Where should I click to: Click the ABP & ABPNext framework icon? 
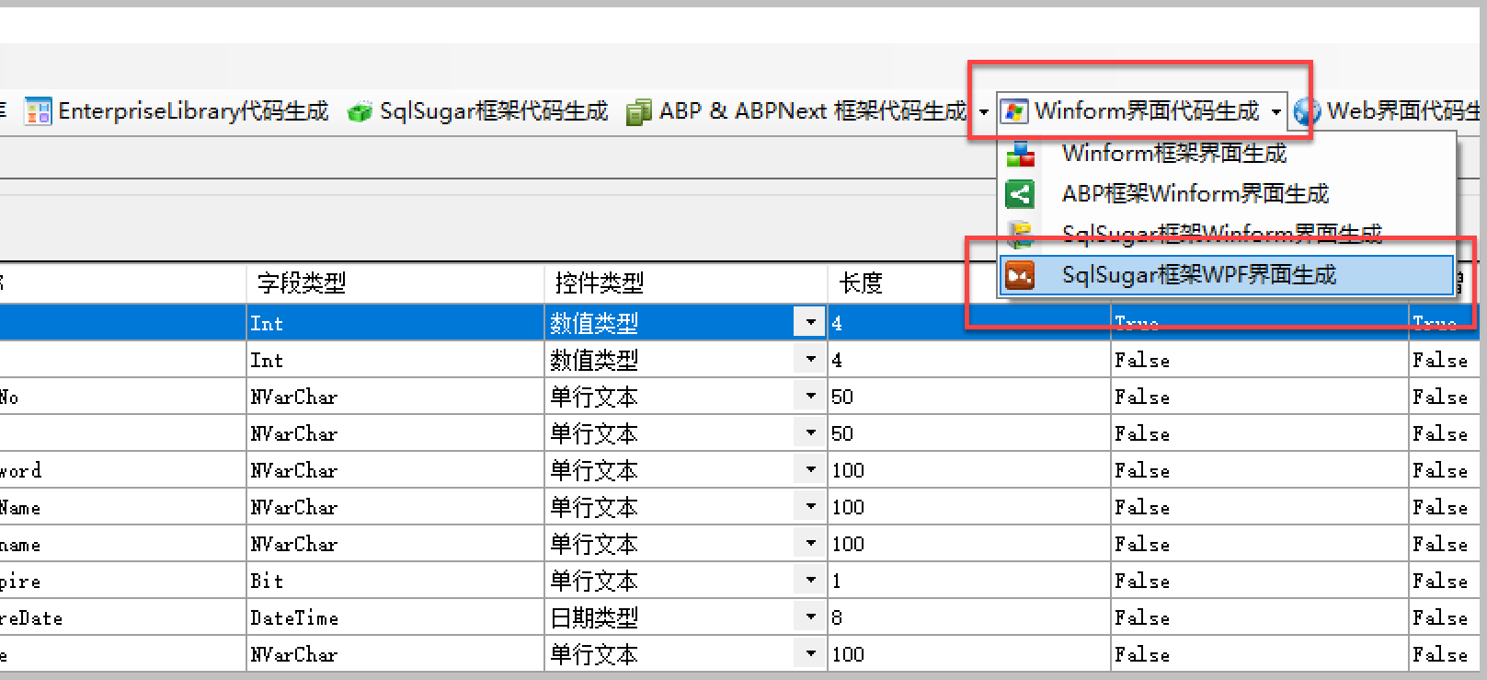pos(638,112)
